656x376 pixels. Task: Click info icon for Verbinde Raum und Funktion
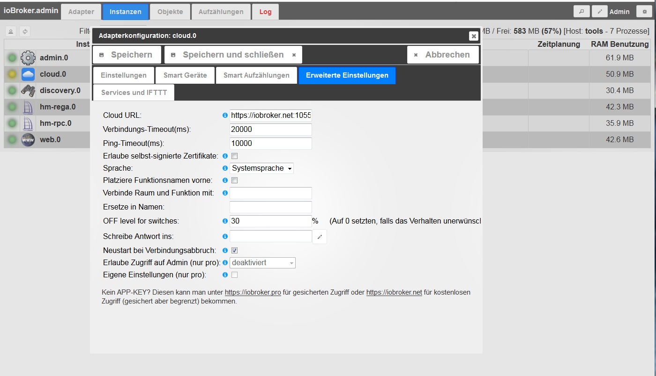coord(225,193)
